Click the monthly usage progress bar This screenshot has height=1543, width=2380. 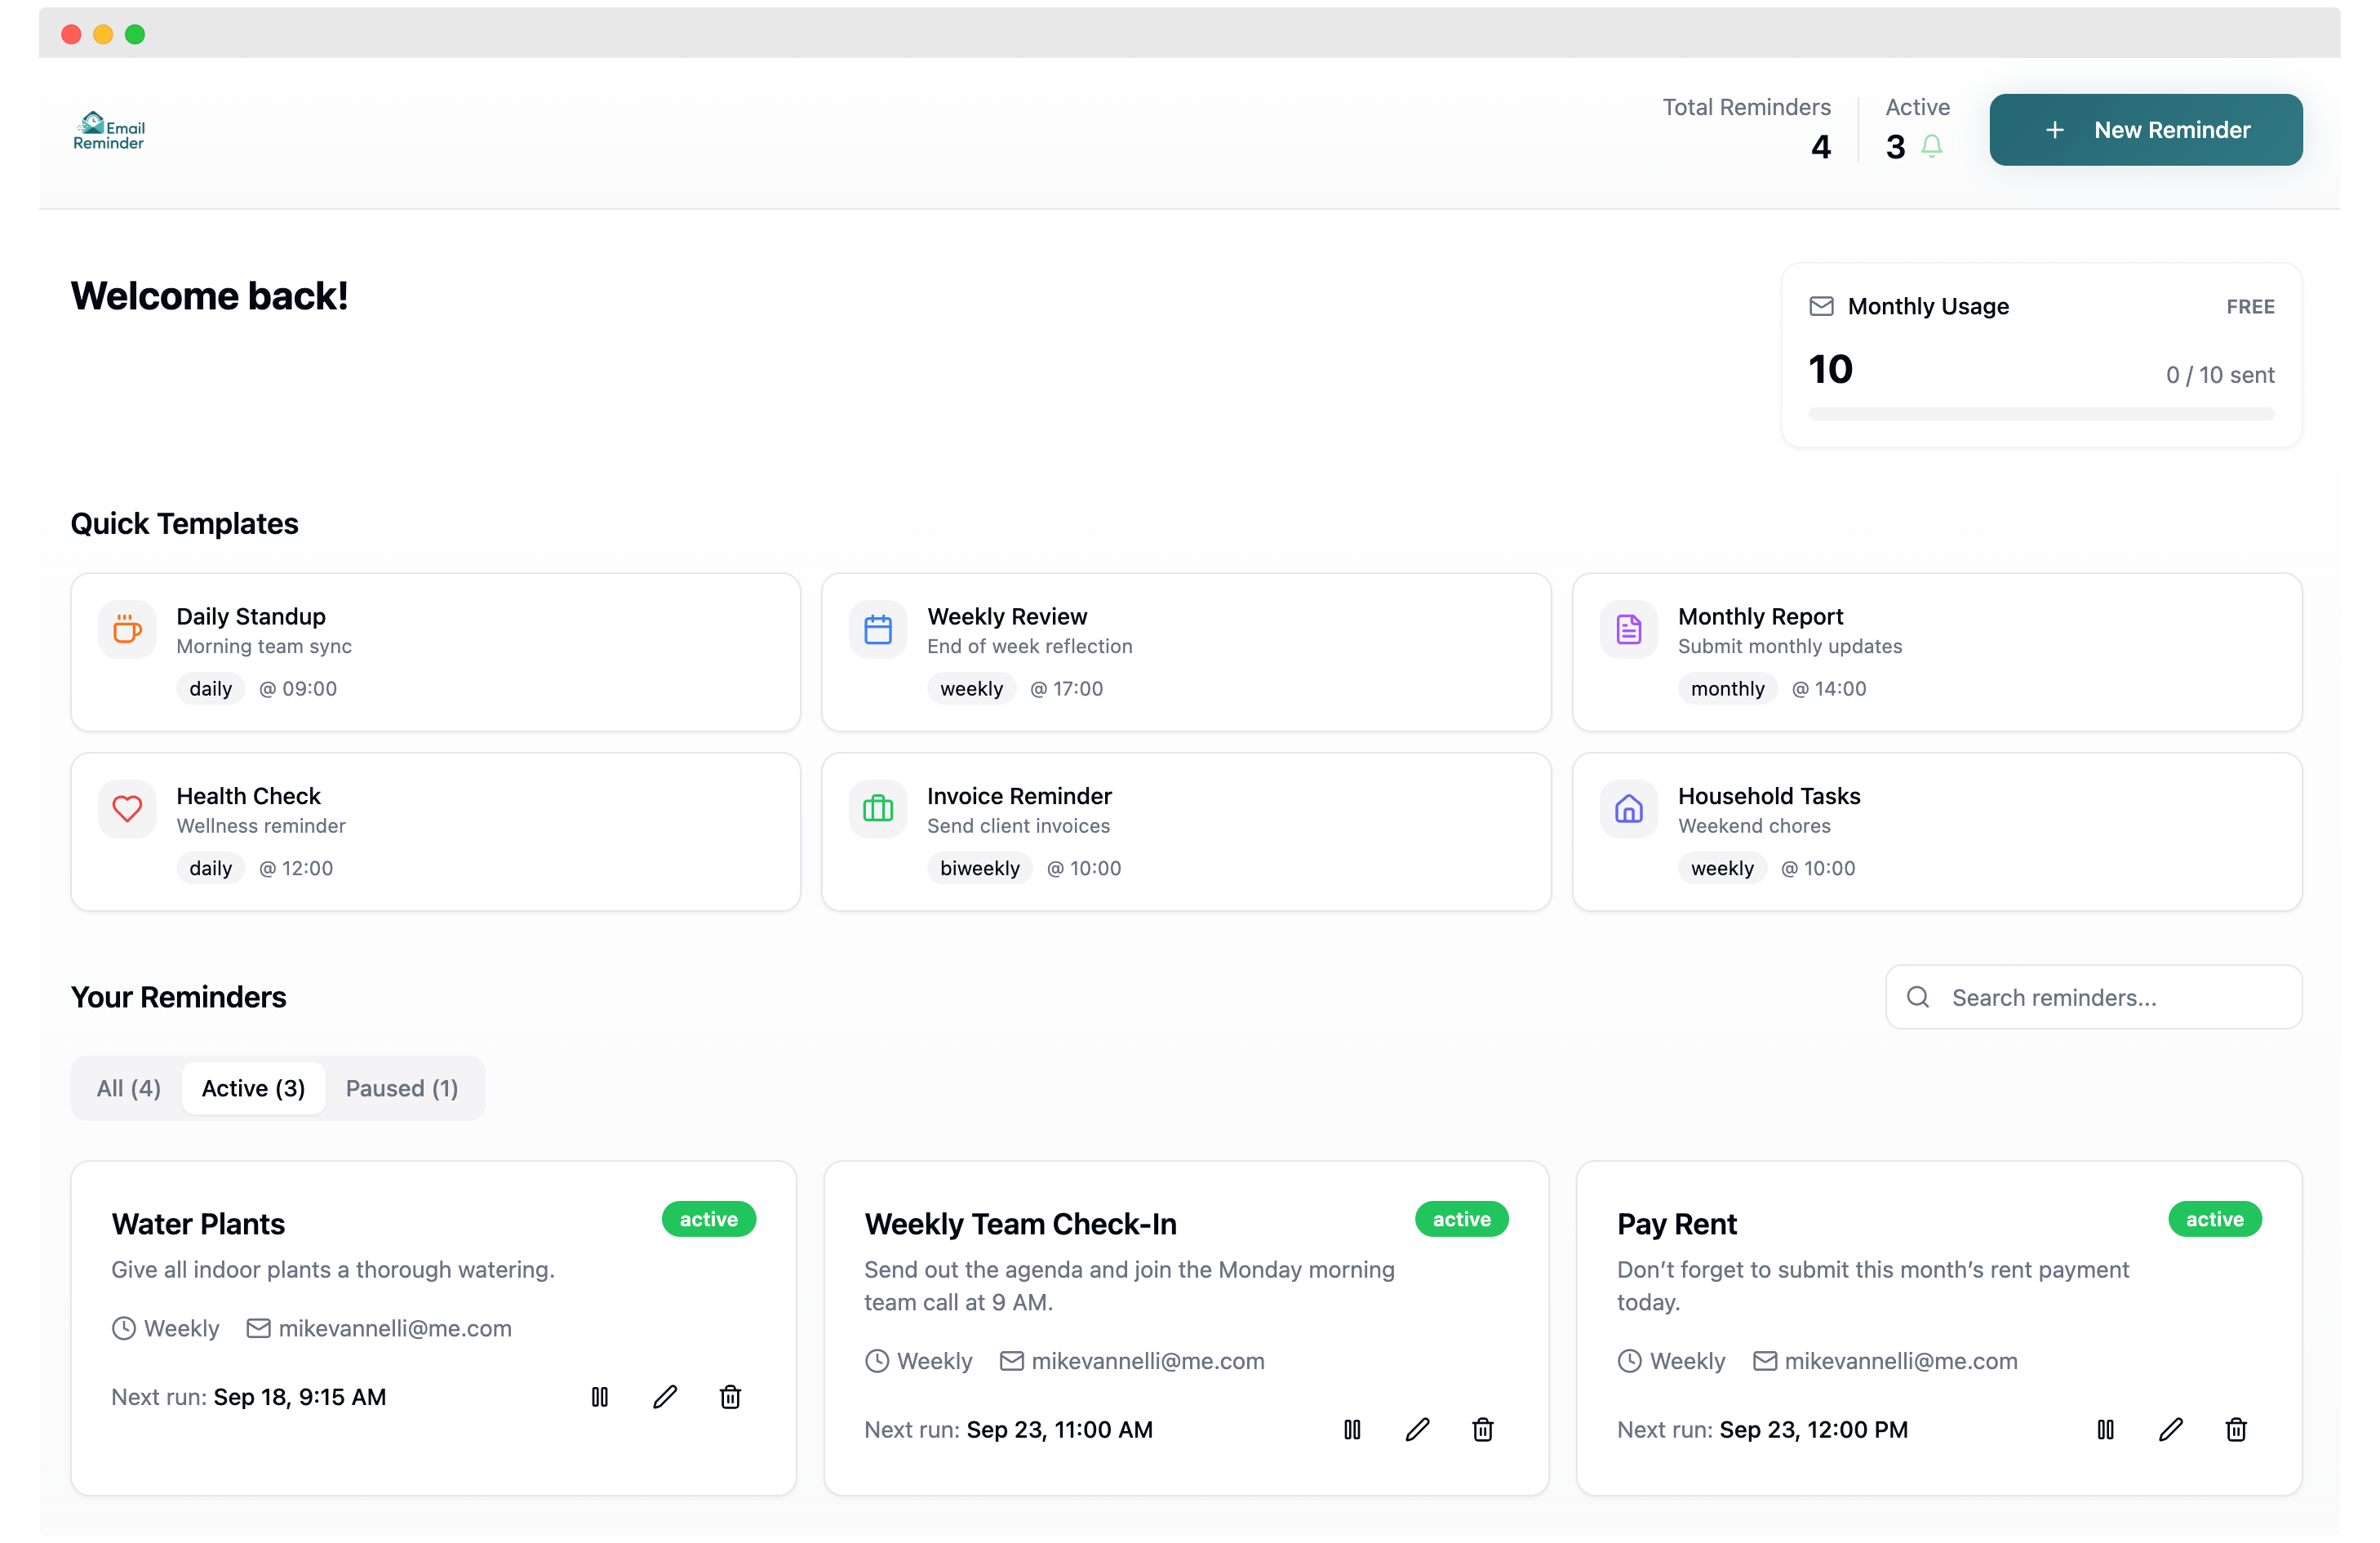pyautogui.click(x=2041, y=413)
